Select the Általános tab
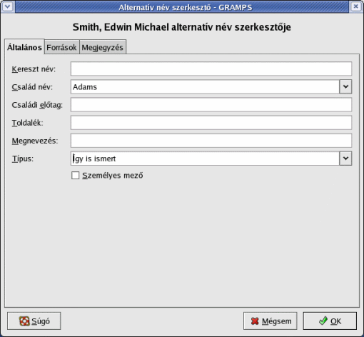The width and height of the screenshot is (364, 337). [24, 47]
